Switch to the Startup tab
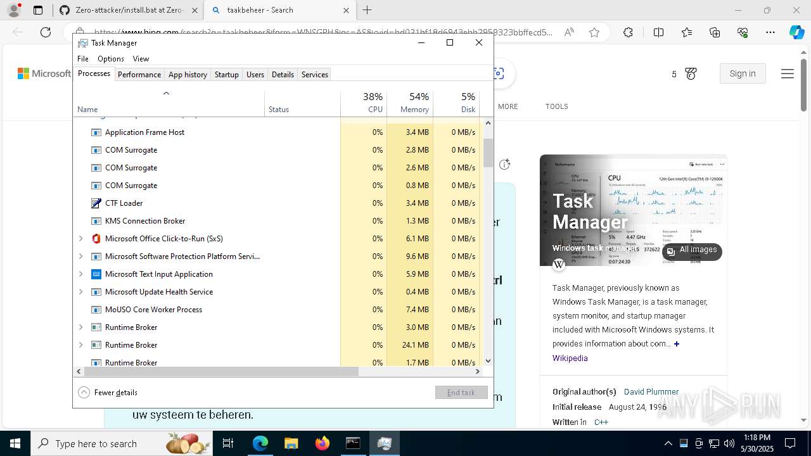Screen dimensions: 811x456 [226, 74]
